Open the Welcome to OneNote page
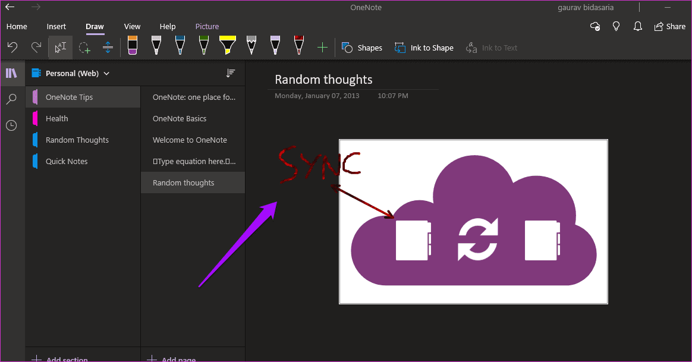 (x=193, y=140)
